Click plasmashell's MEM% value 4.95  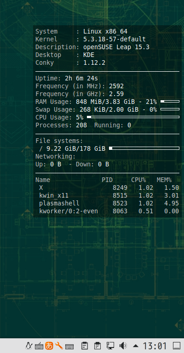(x=172, y=204)
